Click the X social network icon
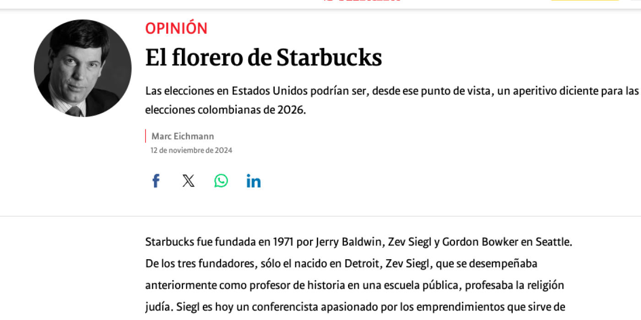 188,181
